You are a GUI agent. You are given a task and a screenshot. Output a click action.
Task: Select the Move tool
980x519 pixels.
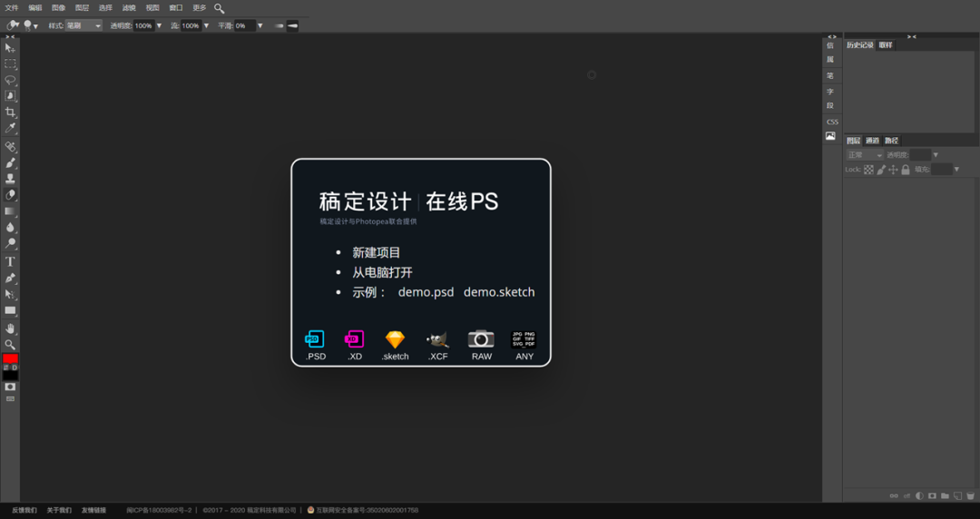tap(10, 48)
